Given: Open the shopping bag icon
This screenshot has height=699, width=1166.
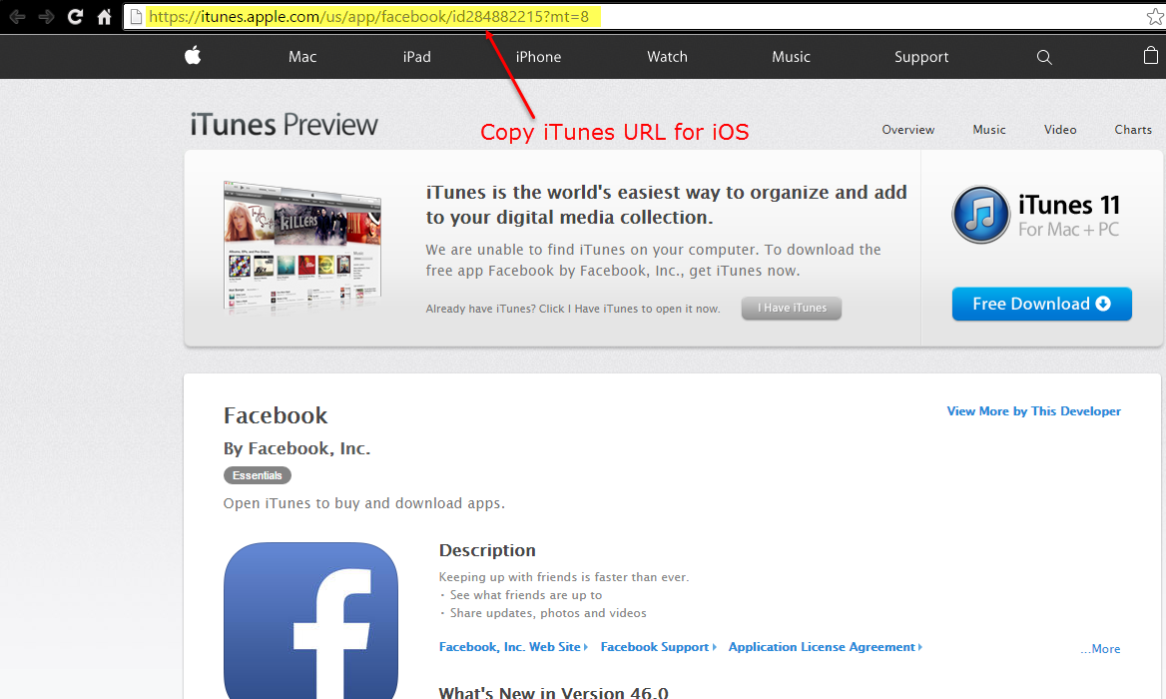Looking at the screenshot, I should [x=1150, y=56].
